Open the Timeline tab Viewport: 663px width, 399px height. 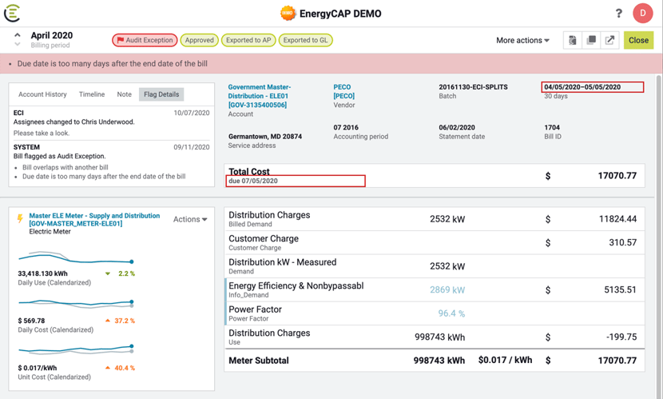92,94
